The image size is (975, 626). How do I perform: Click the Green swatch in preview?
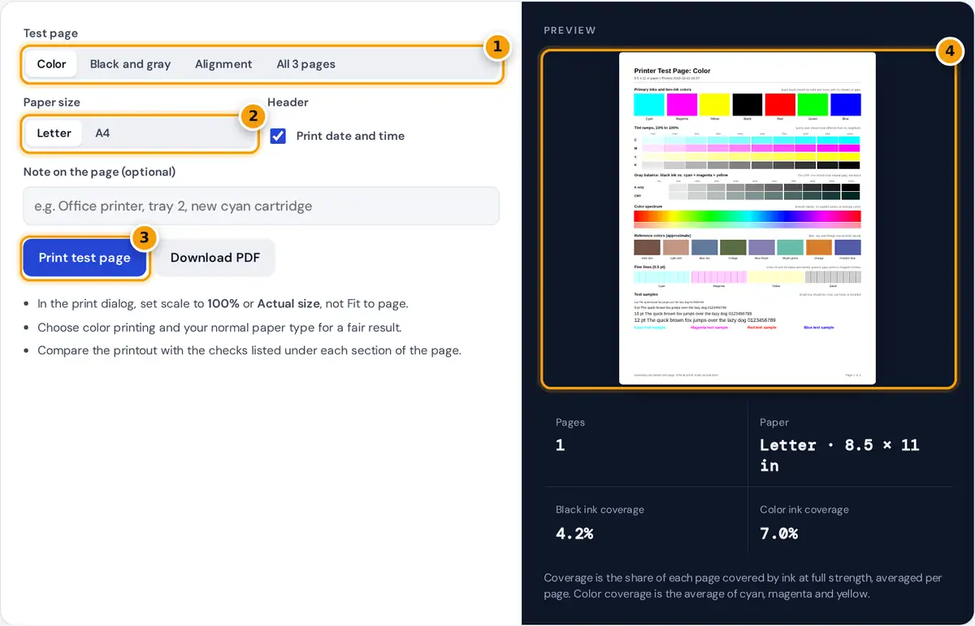point(812,105)
